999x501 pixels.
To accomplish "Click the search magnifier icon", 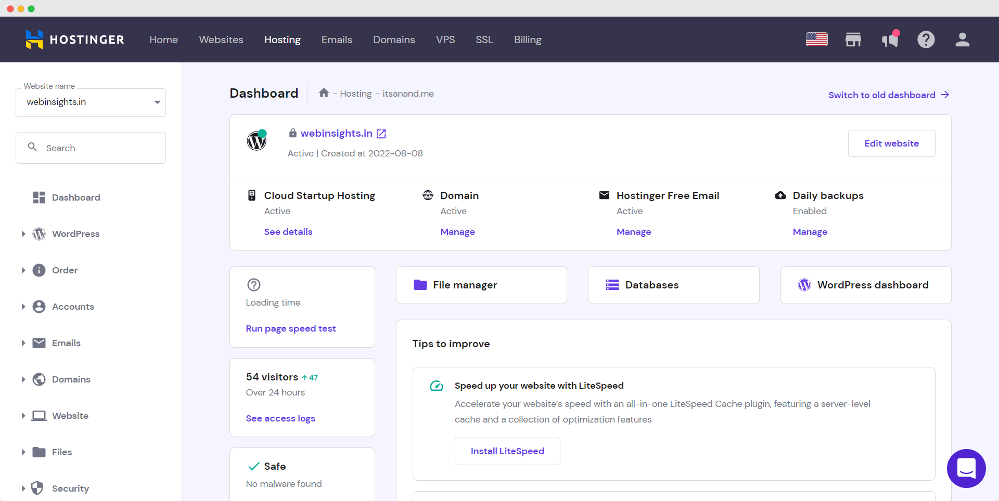I will [x=32, y=147].
